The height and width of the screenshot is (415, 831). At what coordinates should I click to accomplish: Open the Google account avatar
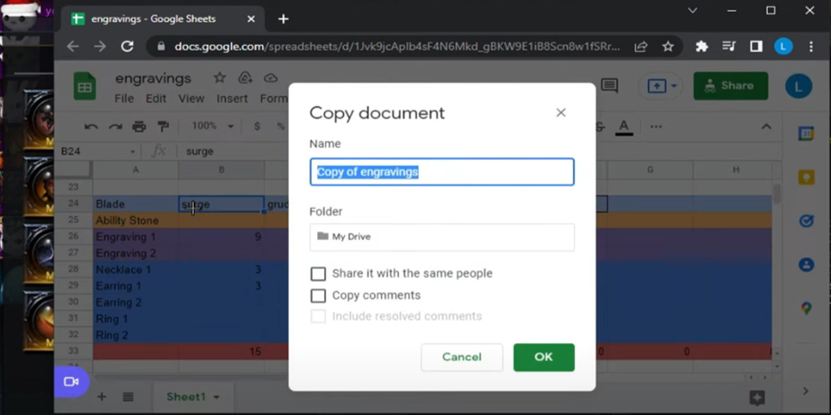coord(798,86)
